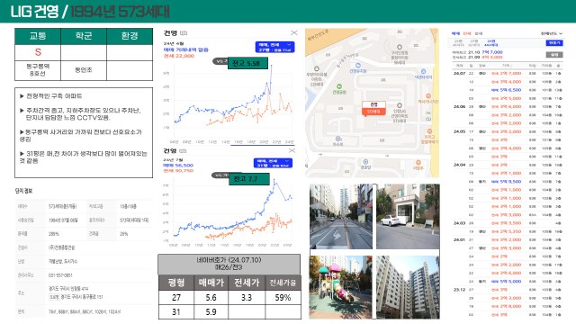Open the 31평 매매, 전세 dropdown

pos(273,163)
